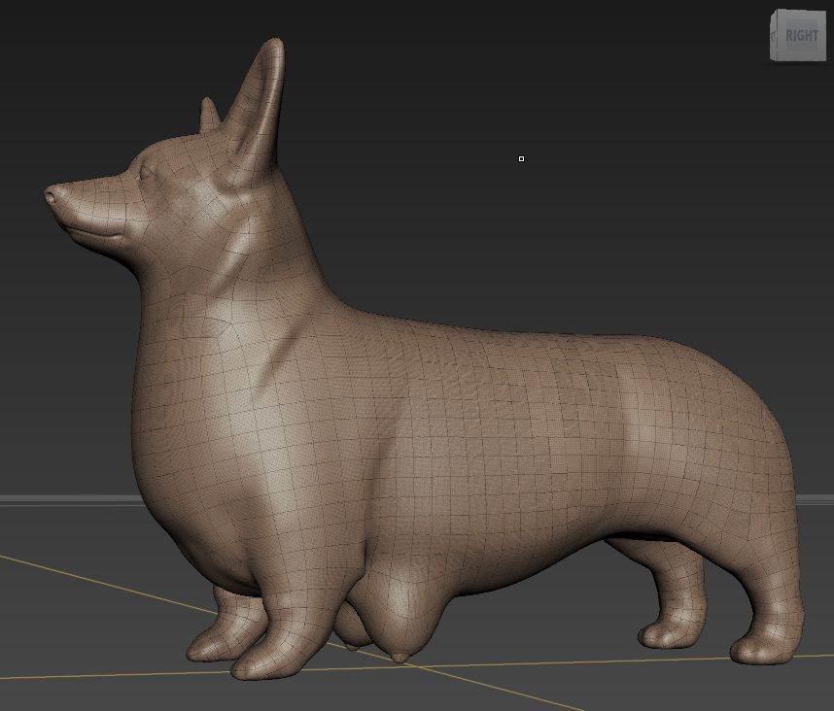This screenshot has height=711, width=834.
Task: Click the top edge of the ViewCube
Action: tap(803, 13)
